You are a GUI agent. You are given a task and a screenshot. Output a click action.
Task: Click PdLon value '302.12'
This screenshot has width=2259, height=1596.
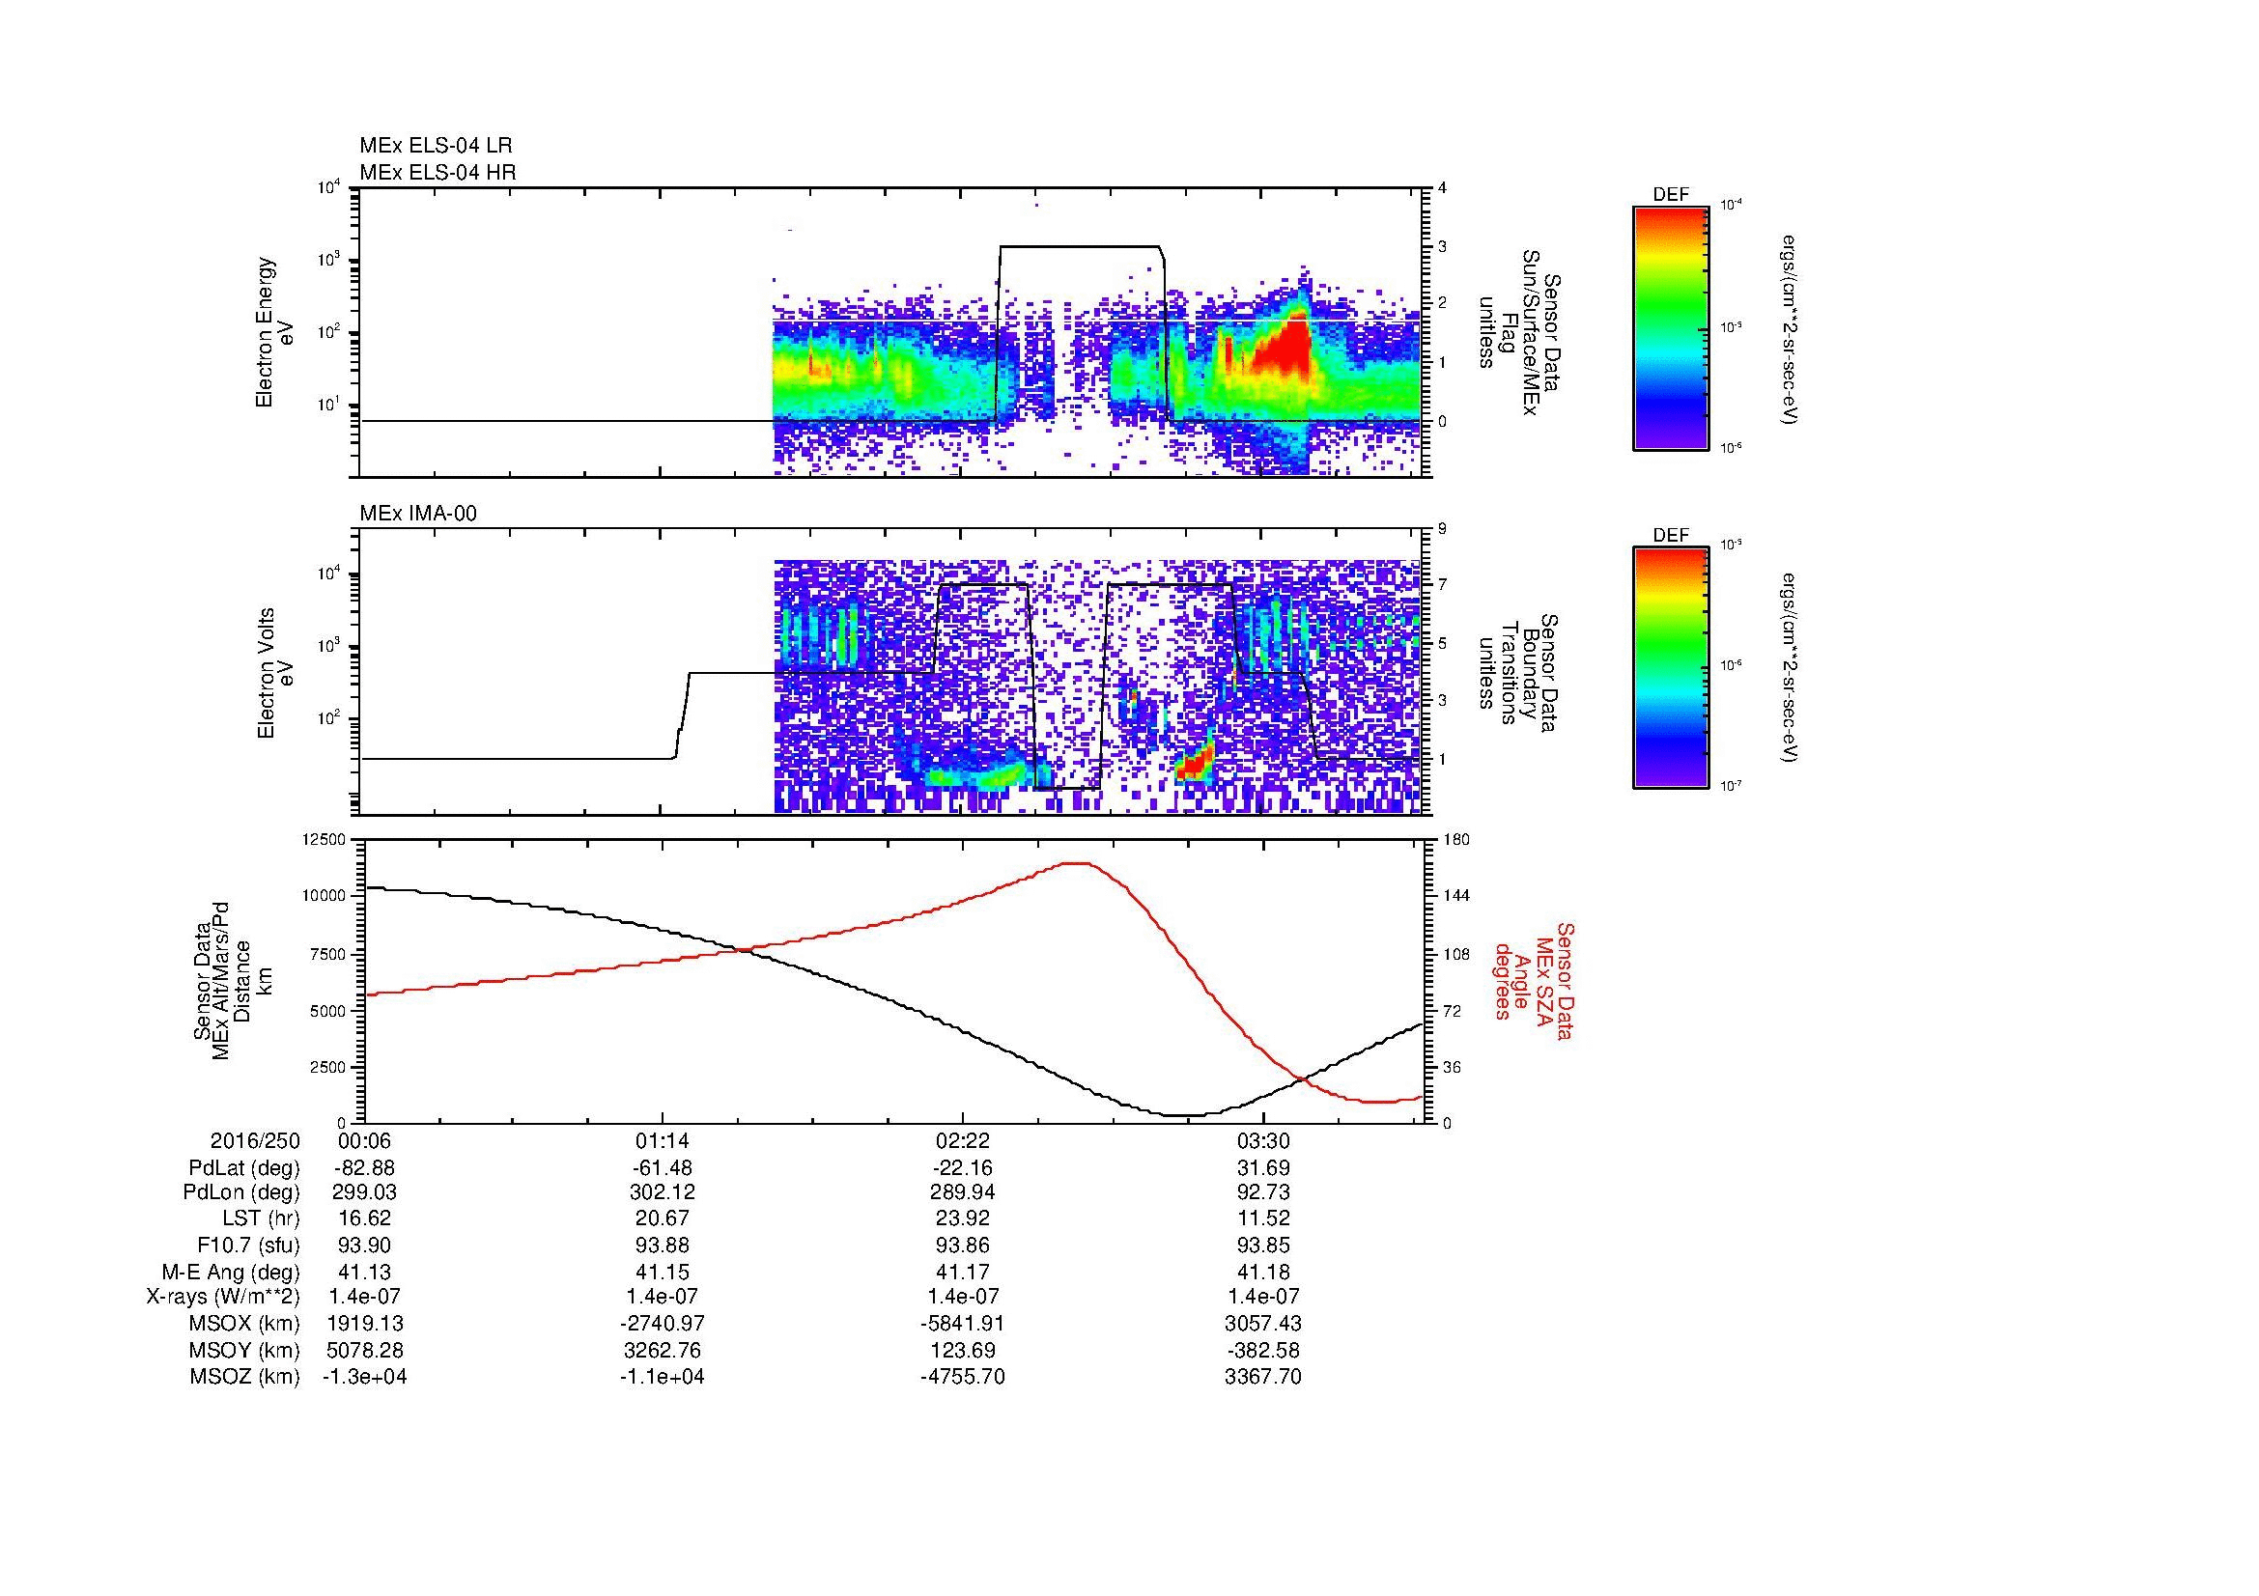663,1192
